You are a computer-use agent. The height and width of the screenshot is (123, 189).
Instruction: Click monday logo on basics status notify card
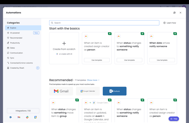click(x=119, y=36)
